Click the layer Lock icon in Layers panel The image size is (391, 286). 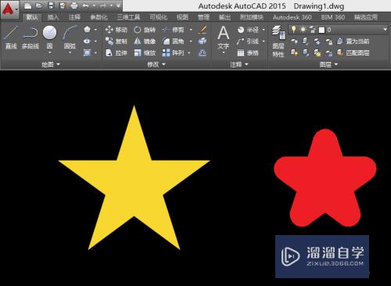point(329,42)
